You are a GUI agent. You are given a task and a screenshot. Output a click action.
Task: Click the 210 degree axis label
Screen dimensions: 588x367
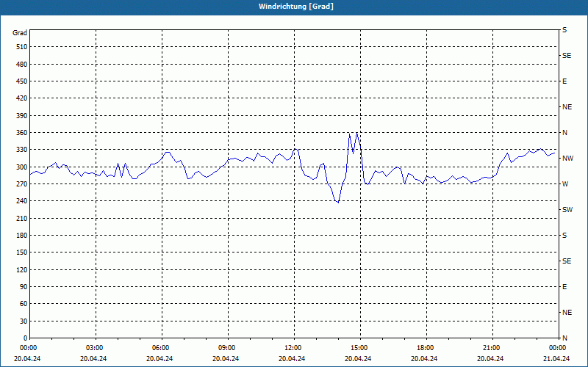pyautogui.click(x=22, y=218)
